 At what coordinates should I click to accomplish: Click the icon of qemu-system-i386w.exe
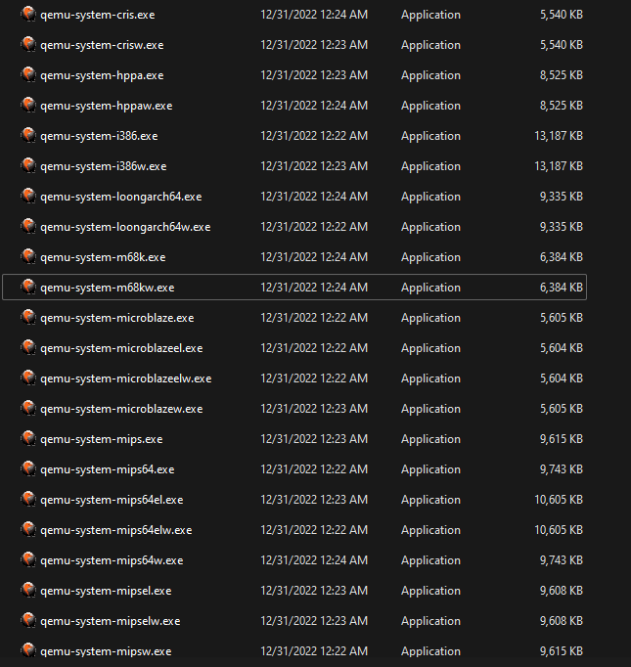(28, 165)
